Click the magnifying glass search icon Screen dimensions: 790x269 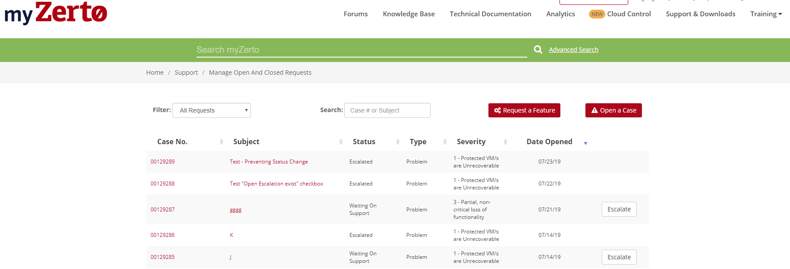coord(538,50)
